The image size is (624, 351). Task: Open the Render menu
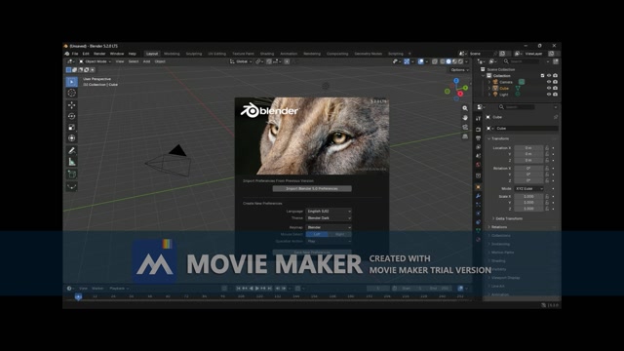[99, 54]
